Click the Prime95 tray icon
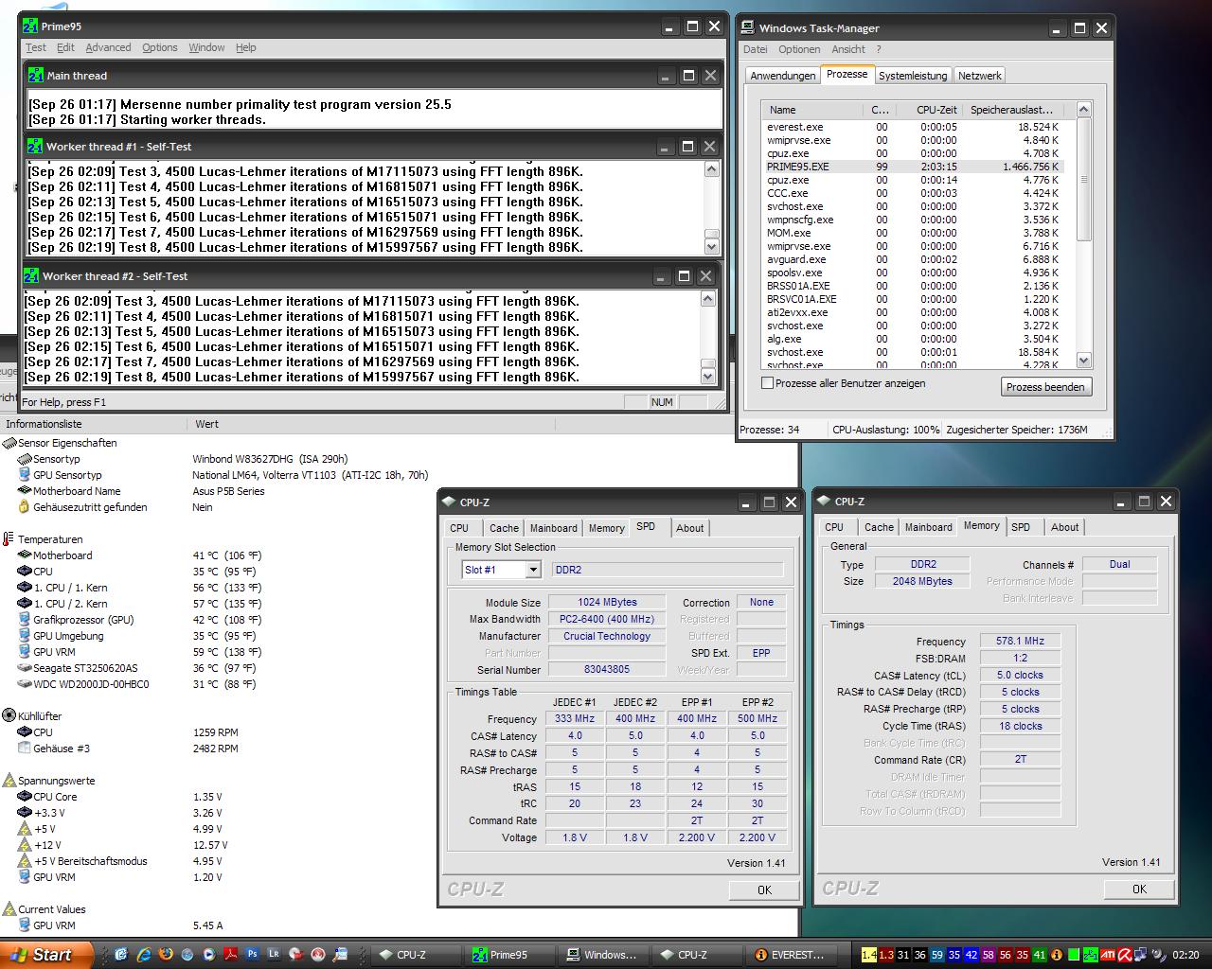 click(x=1091, y=955)
